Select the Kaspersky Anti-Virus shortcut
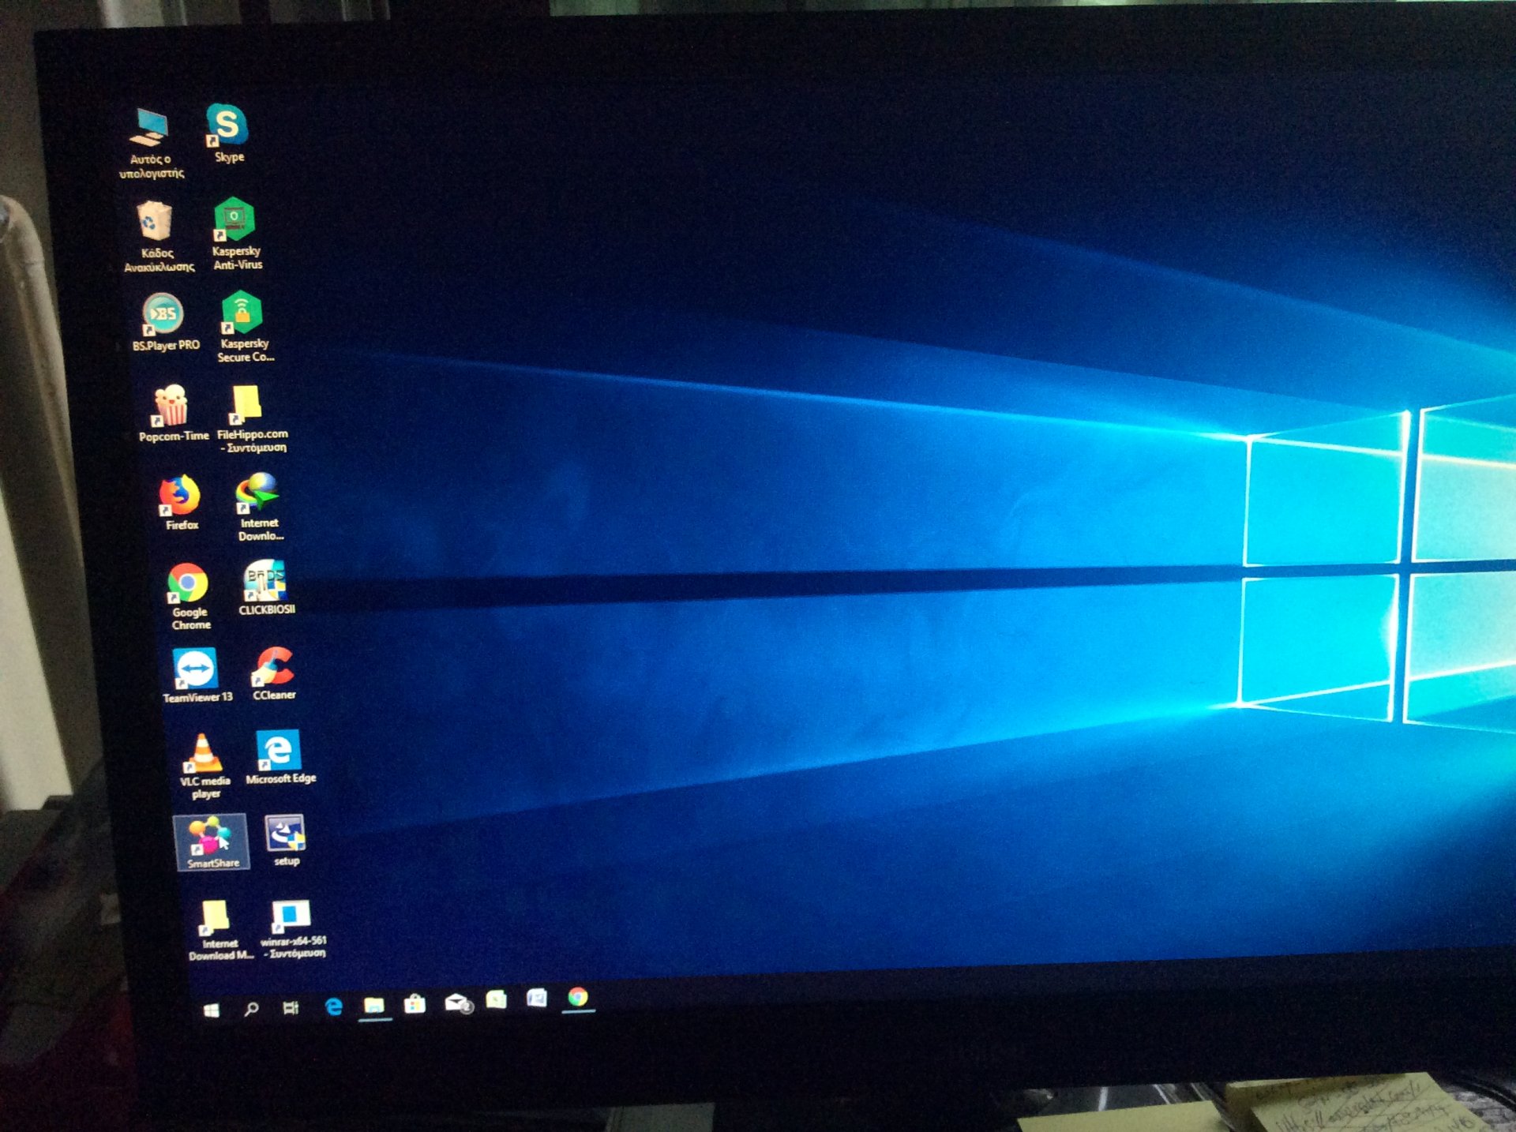This screenshot has height=1132, width=1516. tap(235, 234)
